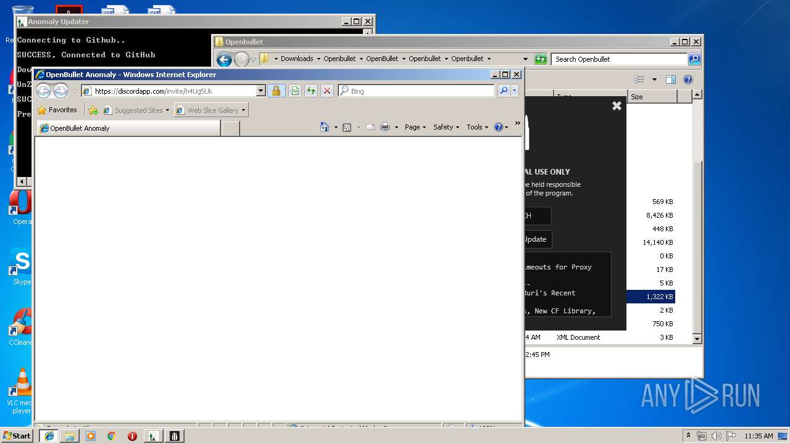
Task: Click the Size column header
Action: tap(652, 97)
